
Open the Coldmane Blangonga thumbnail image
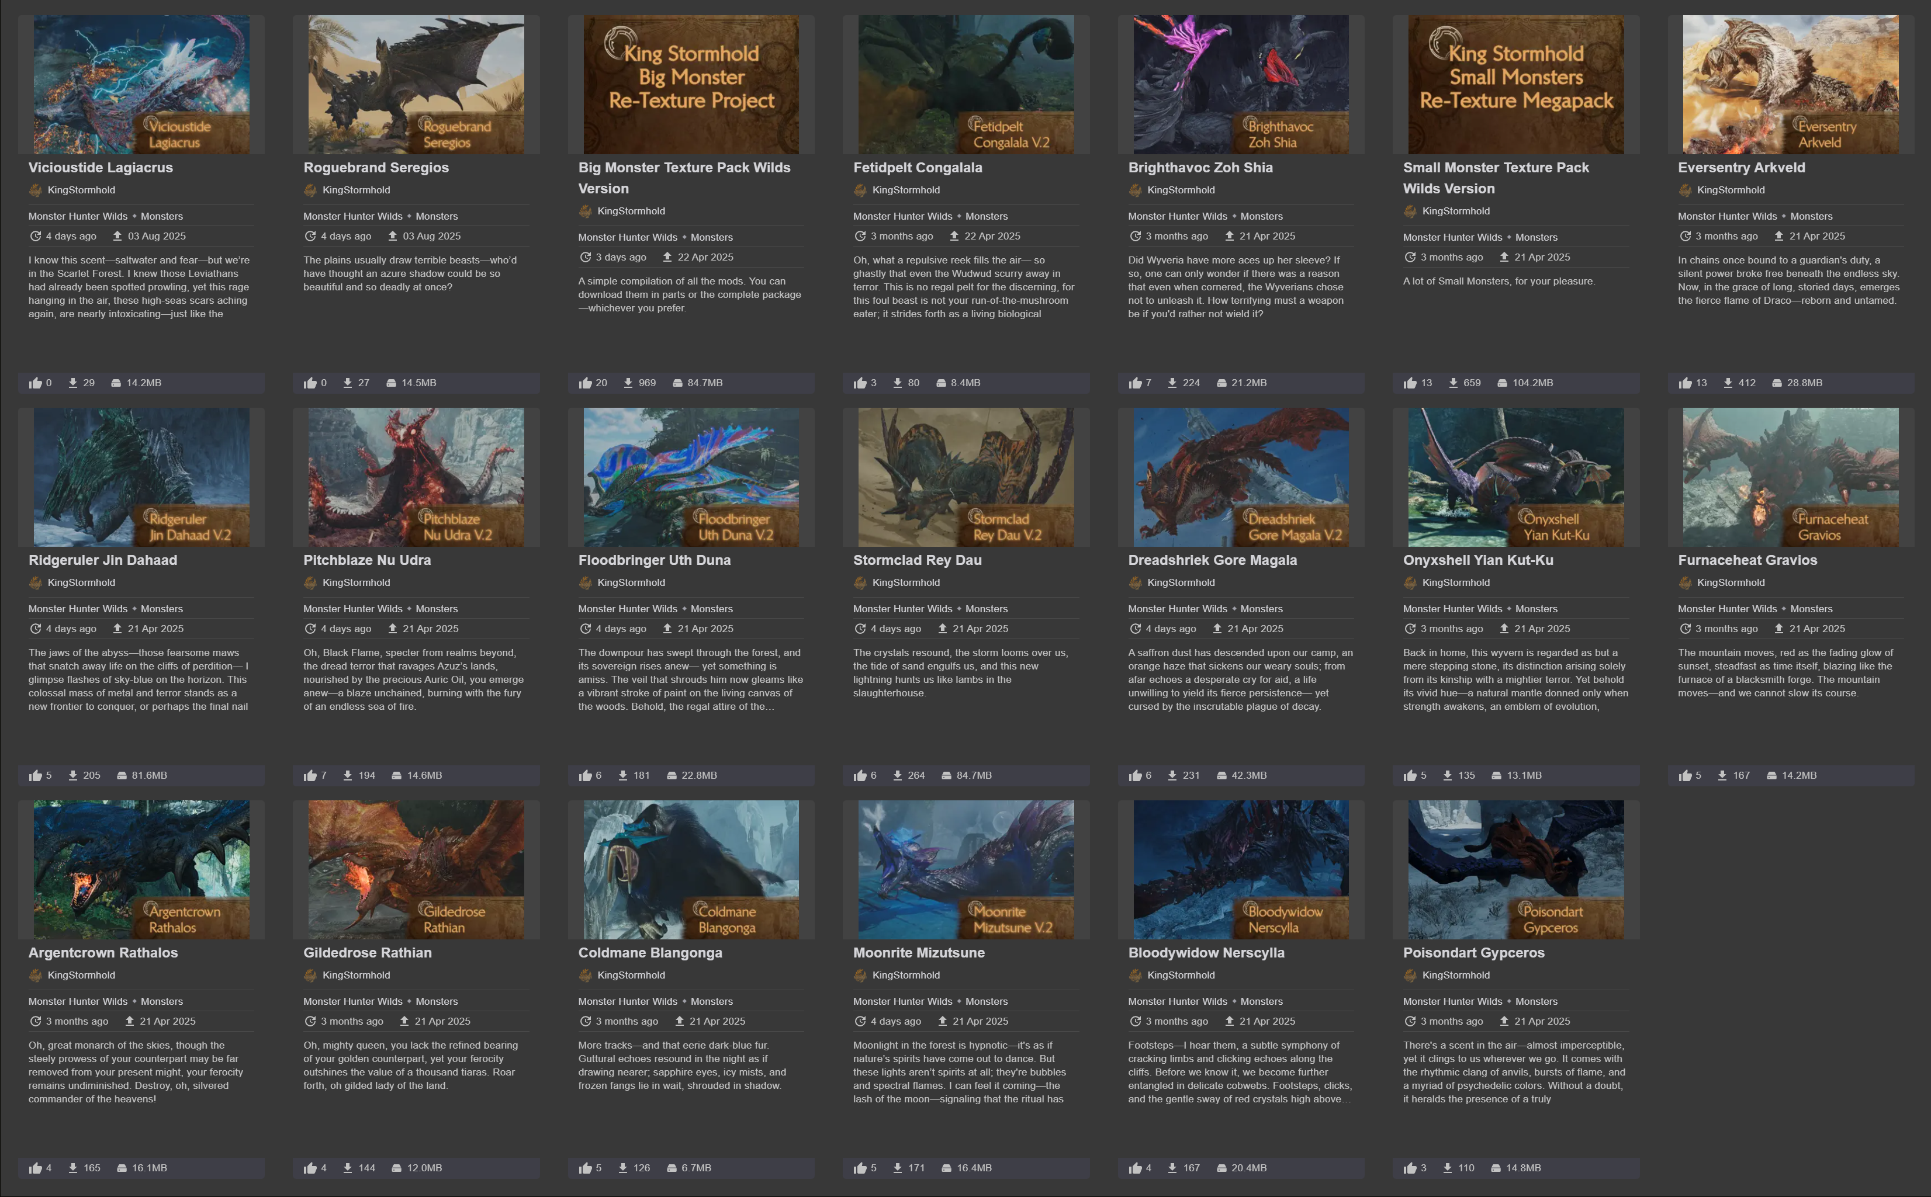pos(691,870)
